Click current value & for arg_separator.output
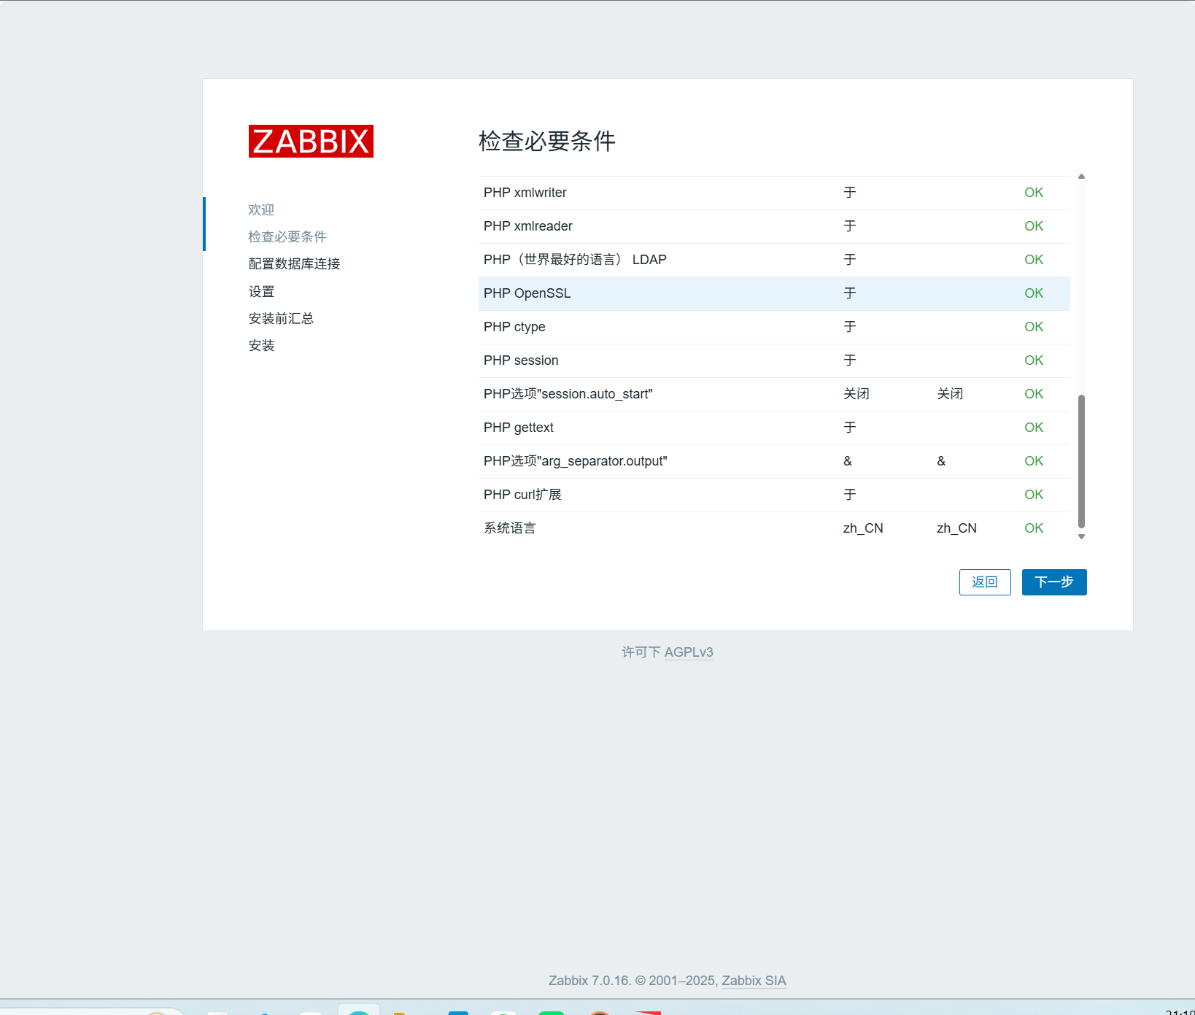Viewport: 1195px width, 1015px height. pos(848,461)
